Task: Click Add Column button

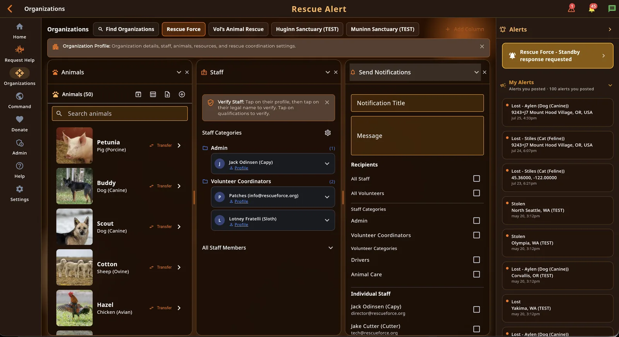Action: tap(465, 29)
